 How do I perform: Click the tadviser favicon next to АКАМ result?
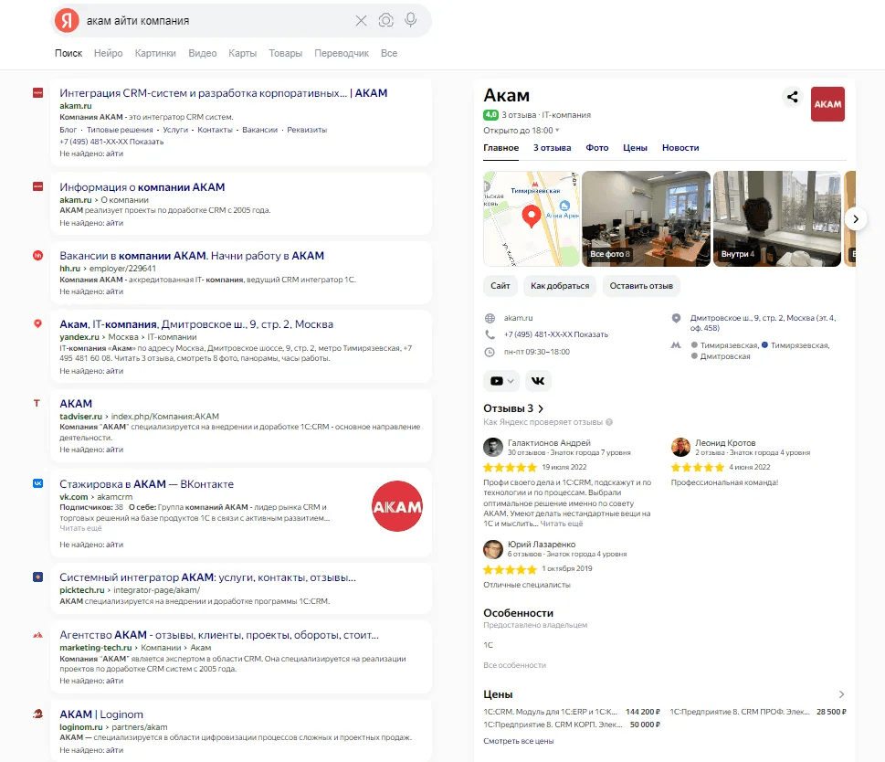37,403
